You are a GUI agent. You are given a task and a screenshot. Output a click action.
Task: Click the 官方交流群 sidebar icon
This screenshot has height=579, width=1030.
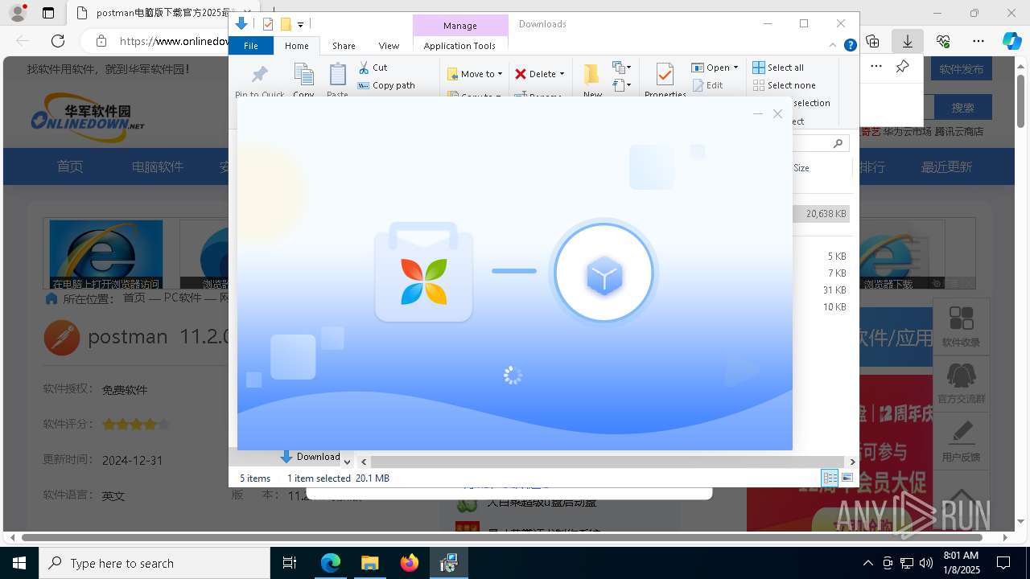[961, 384]
